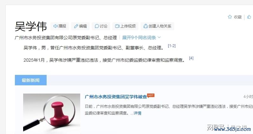Viewport: 253px width, 134px height.
Task: Open the magnifying glass news thumbnail
Action: tap(52, 113)
